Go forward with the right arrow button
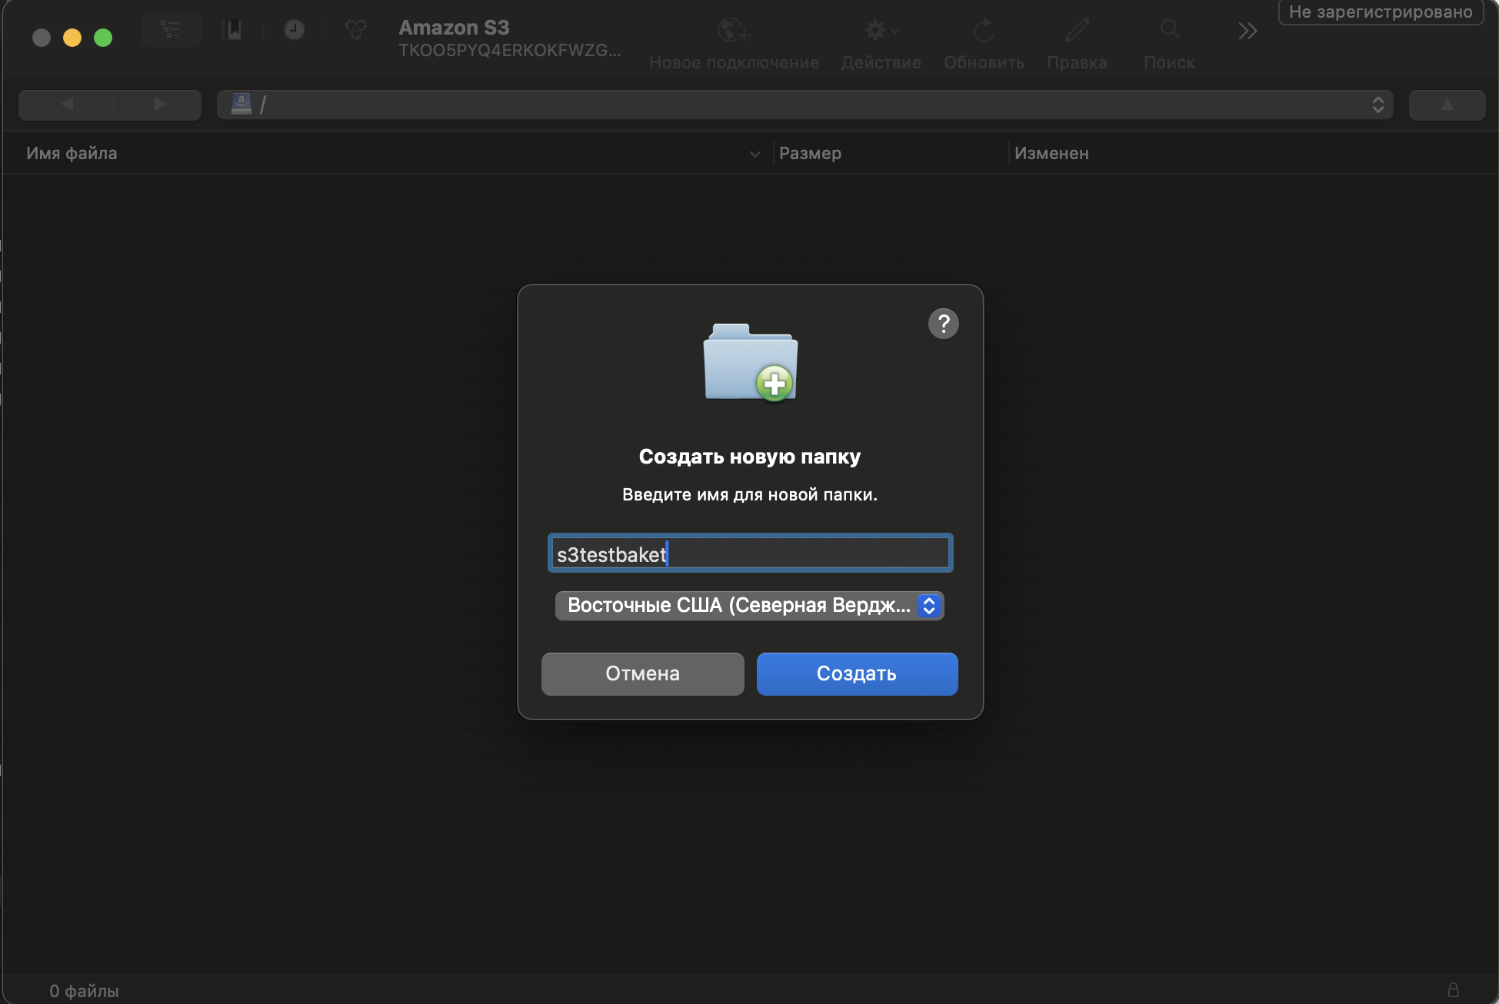Screen dimensions: 1499x1004 click(x=160, y=105)
